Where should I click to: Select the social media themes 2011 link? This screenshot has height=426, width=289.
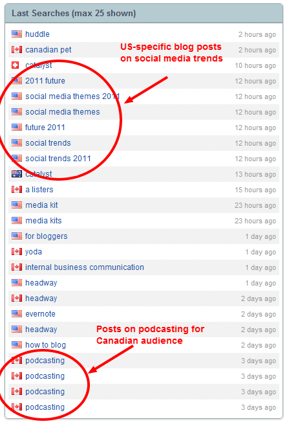point(72,96)
